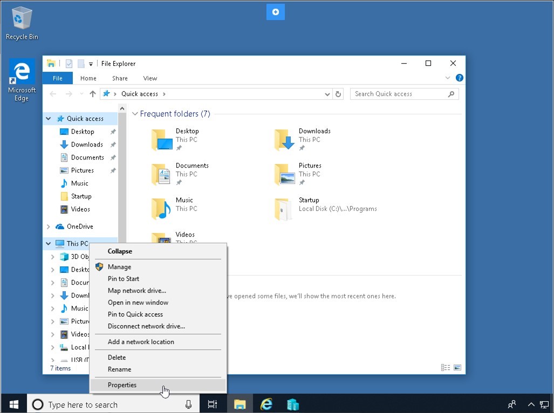Select Documents under Quick access in sidebar
This screenshot has width=554, height=413.
click(87, 157)
